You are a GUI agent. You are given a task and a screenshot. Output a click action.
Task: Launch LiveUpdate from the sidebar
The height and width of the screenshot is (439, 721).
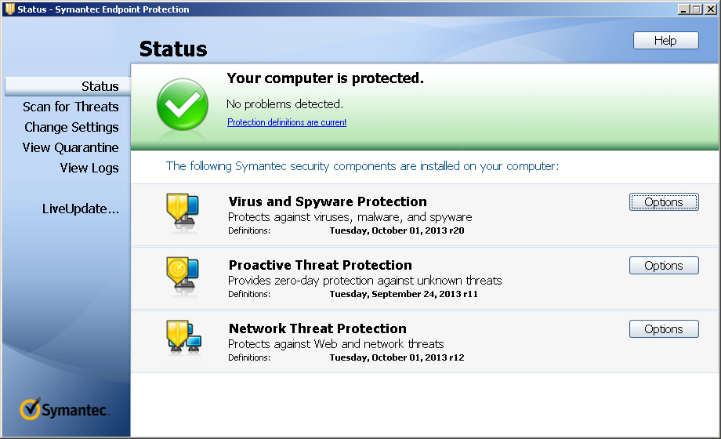pyautogui.click(x=80, y=209)
